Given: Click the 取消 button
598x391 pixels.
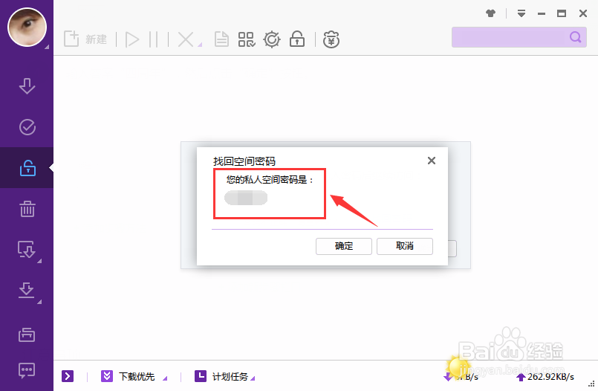Looking at the screenshot, I should tap(405, 246).
